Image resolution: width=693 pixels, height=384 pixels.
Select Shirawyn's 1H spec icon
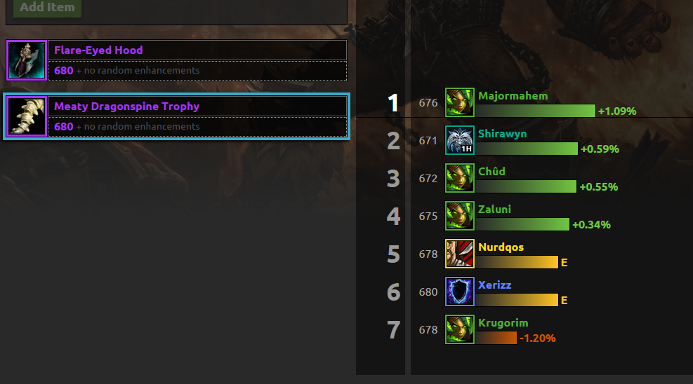point(460,140)
